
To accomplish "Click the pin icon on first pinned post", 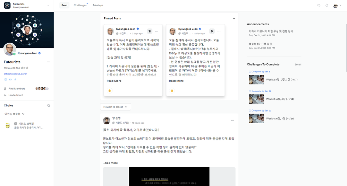I will click(x=149, y=31).
